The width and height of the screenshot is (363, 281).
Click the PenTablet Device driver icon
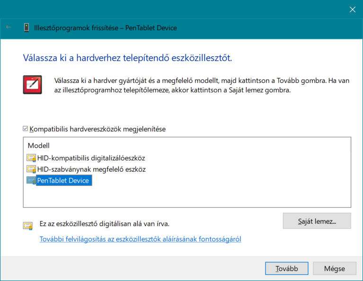tap(31, 181)
